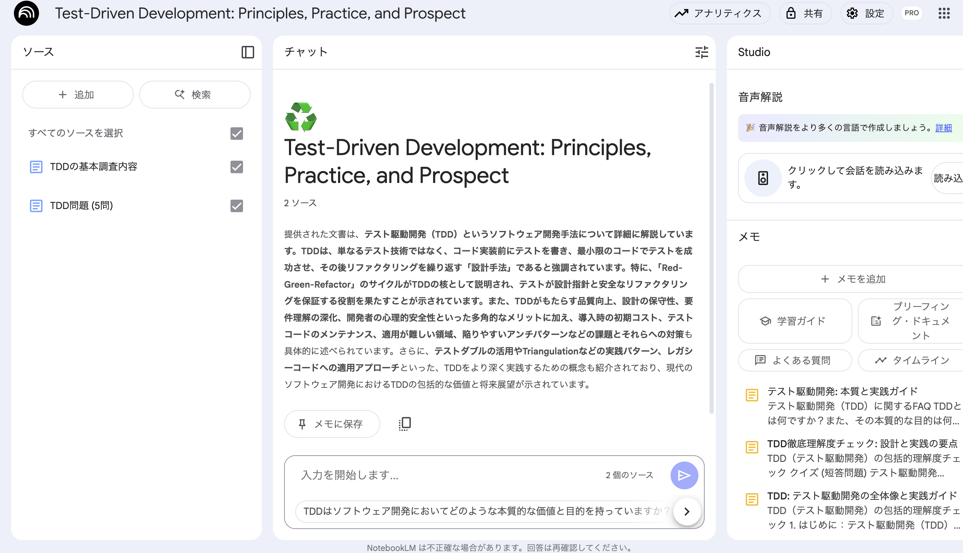963x553 pixels.
Task: Click the よくある質問 FAQ button
Action: (x=794, y=360)
